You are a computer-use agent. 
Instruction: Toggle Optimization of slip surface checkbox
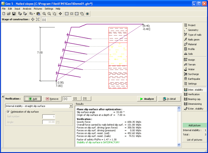coord(8,112)
